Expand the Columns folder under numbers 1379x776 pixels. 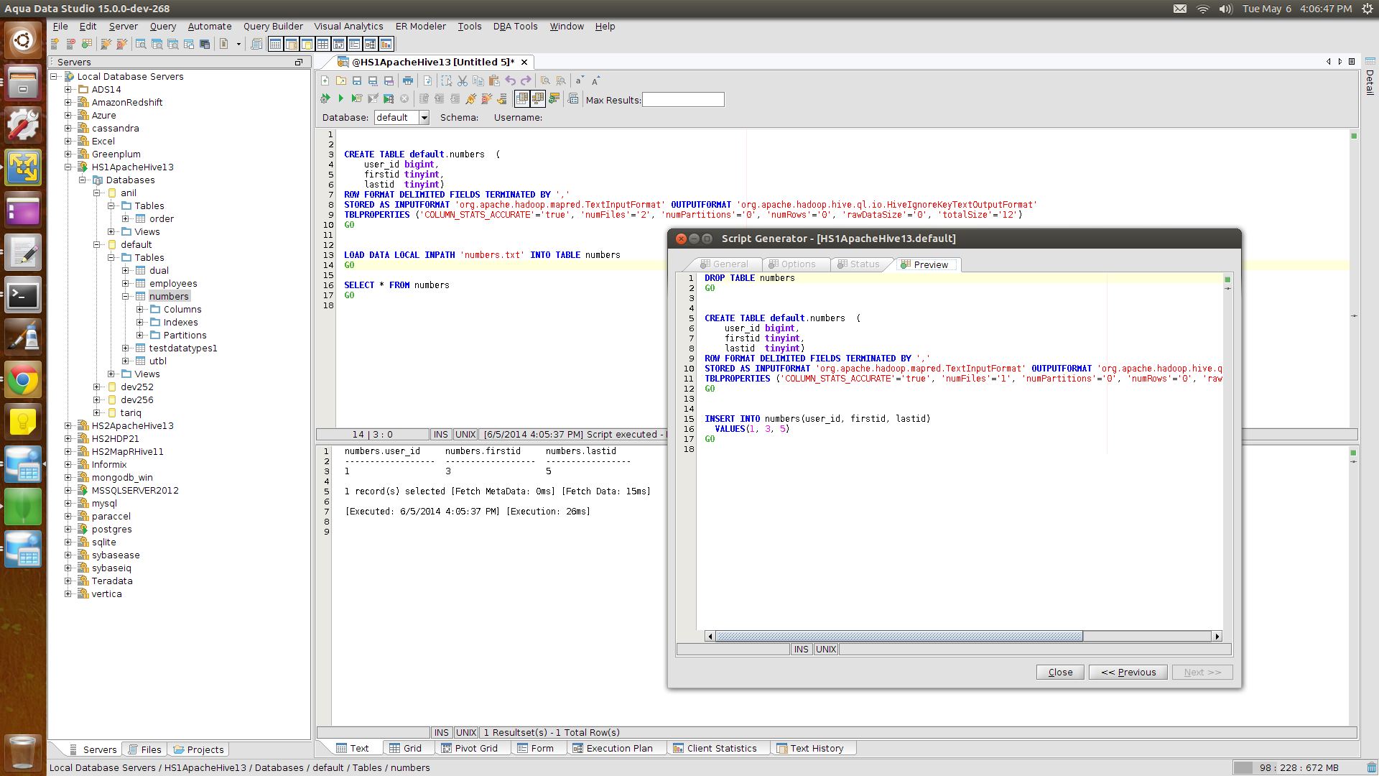[x=140, y=310]
